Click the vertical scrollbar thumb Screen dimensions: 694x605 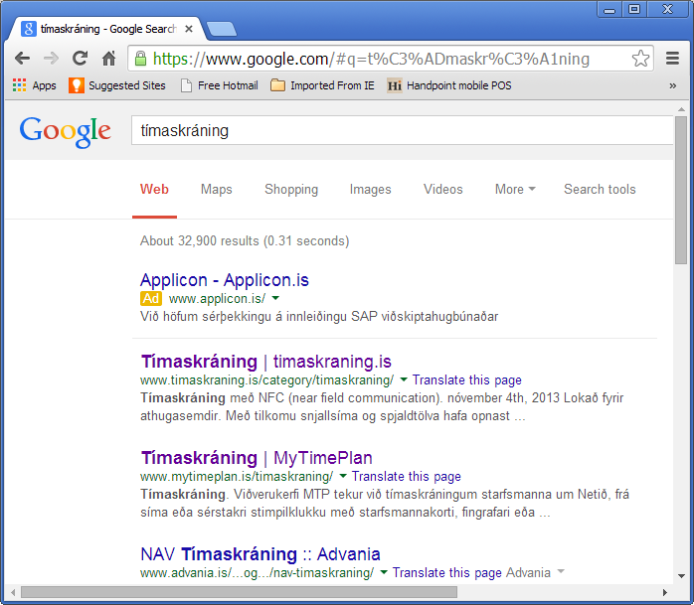(681, 190)
